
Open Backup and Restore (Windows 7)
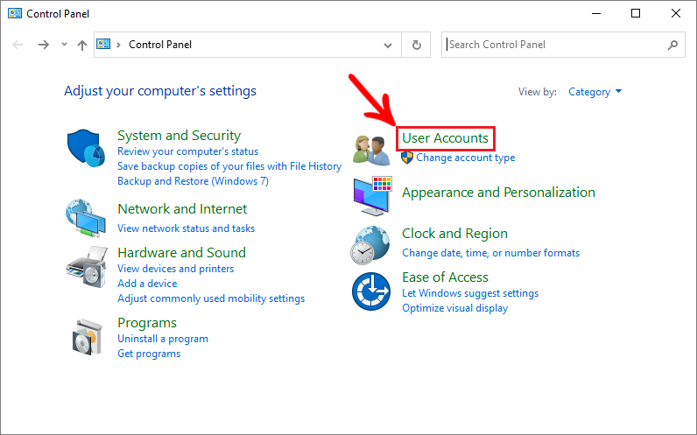click(193, 181)
